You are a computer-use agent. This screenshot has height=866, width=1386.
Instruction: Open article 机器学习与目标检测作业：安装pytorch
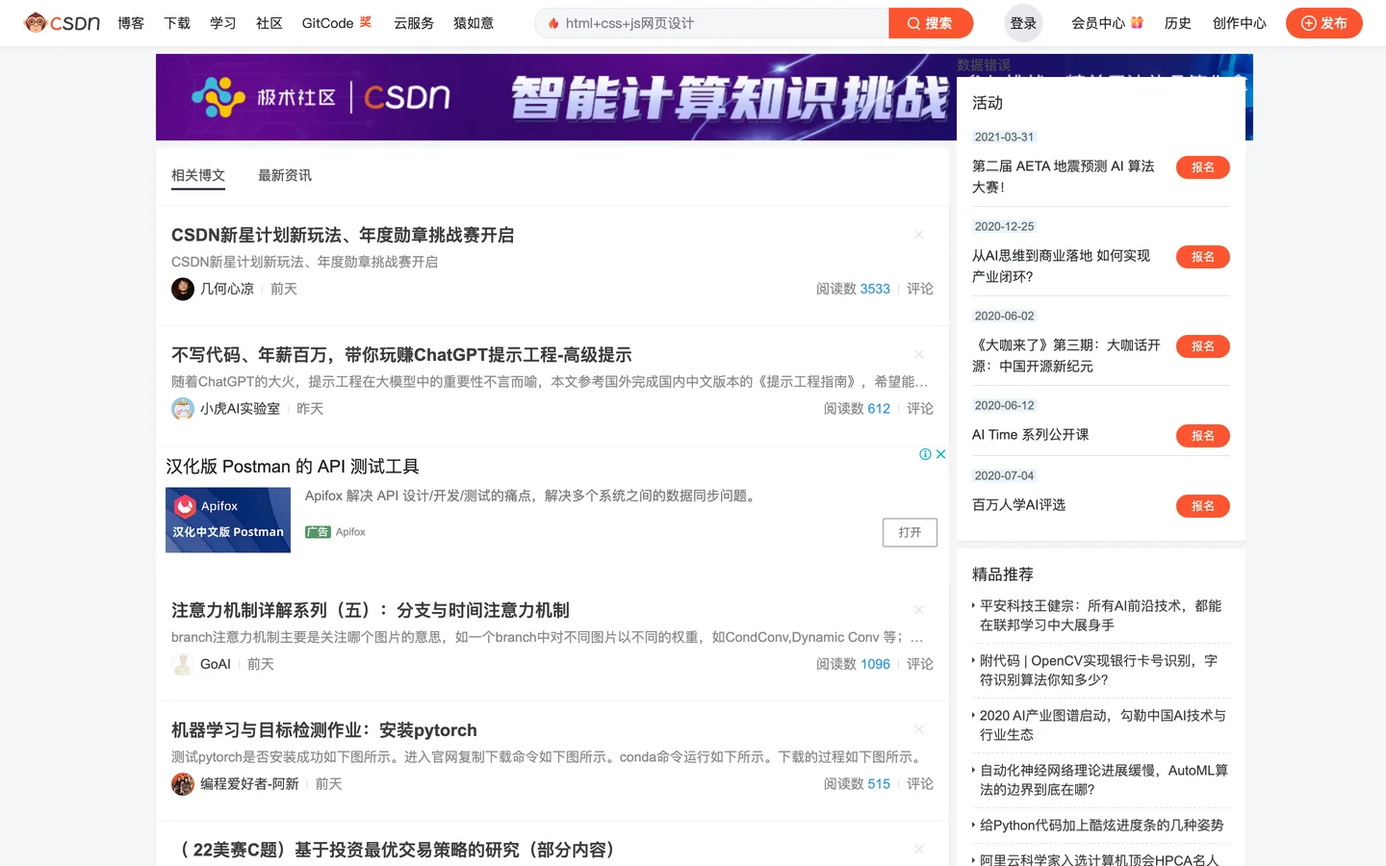click(324, 730)
